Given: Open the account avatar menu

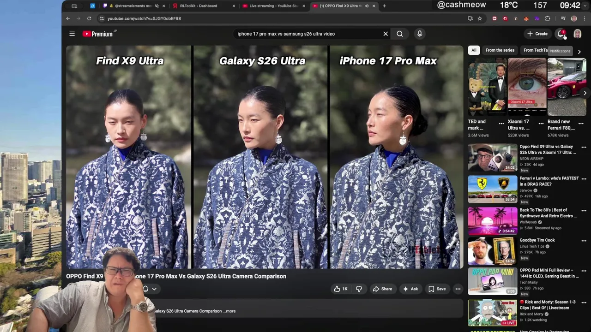Looking at the screenshot, I should tap(577, 34).
